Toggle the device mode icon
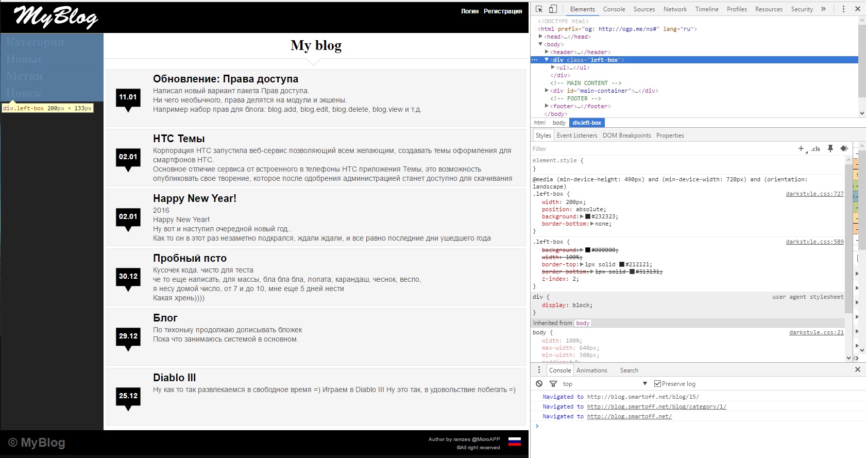This screenshot has height=458, width=866. [x=553, y=9]
